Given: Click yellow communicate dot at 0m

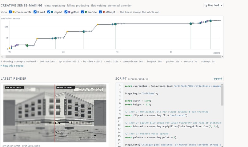Looking at the screenshot, I should [x=10, y=48].
